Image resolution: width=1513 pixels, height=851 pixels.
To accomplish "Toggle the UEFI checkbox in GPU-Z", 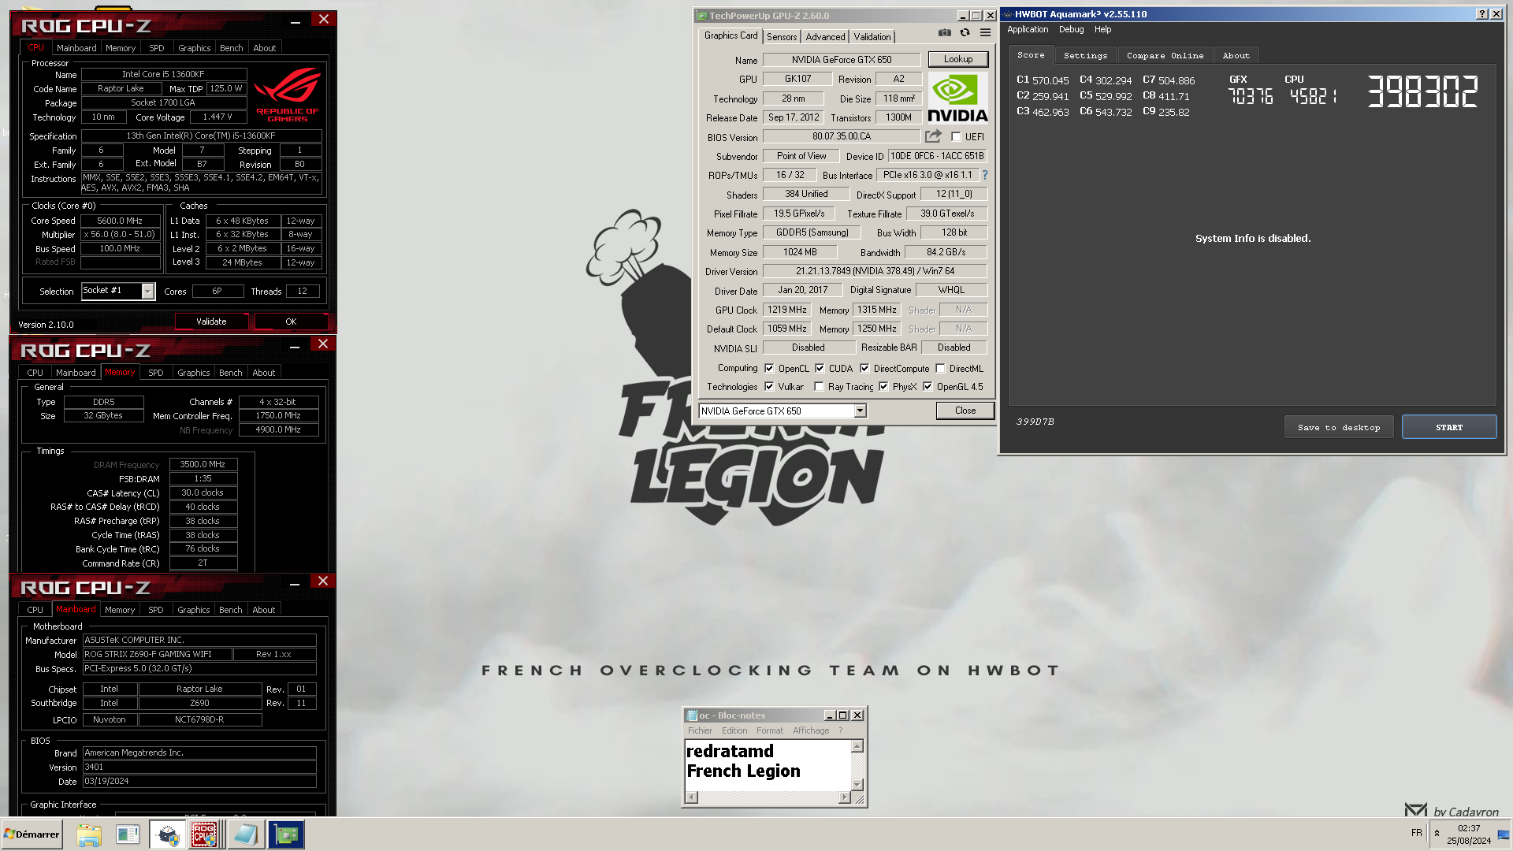I will [956, 137].
